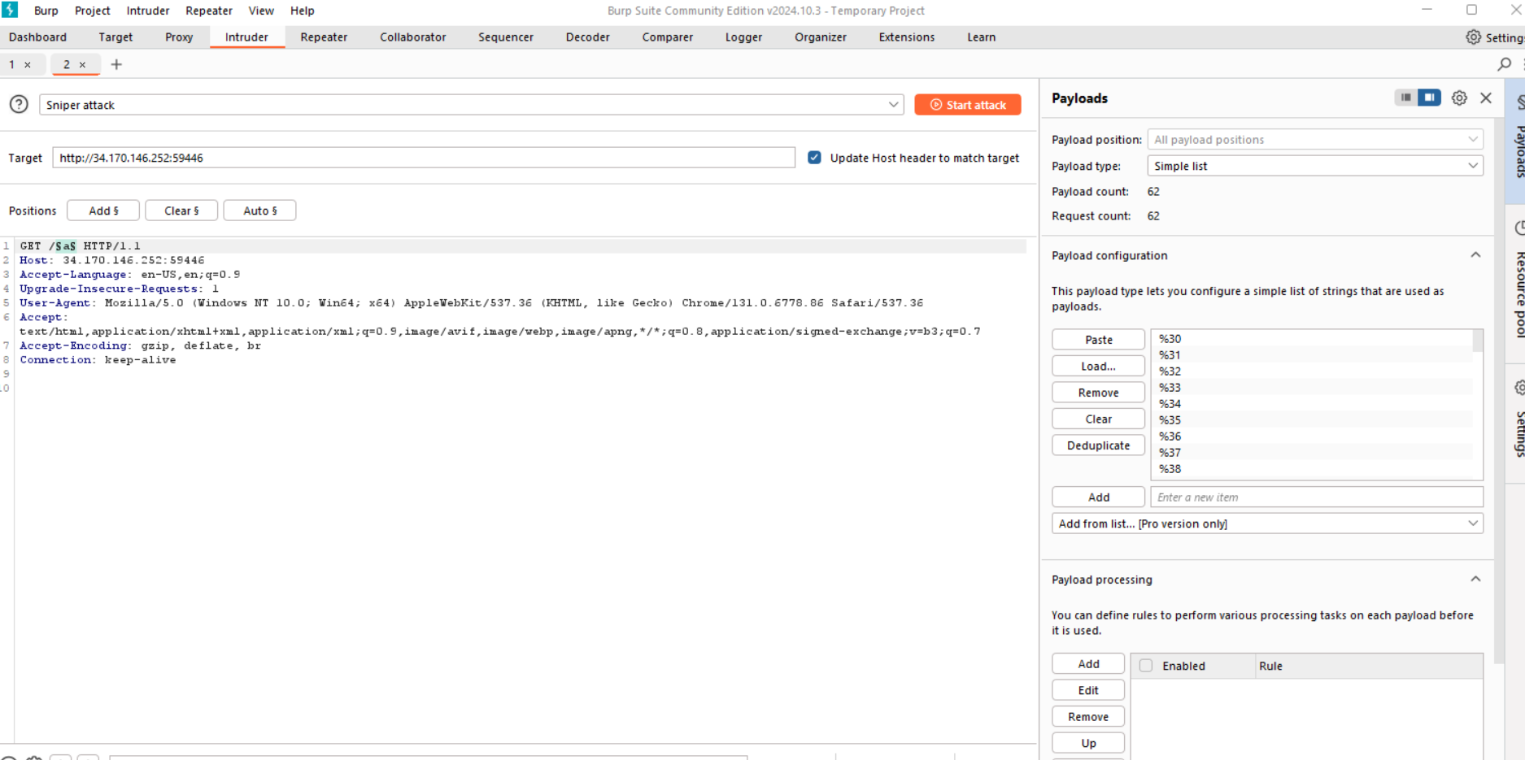The width and height of the screenshot is (1525, 760).
Task: Click Remove in payload processing rules
Action: tap(1088, 717)
